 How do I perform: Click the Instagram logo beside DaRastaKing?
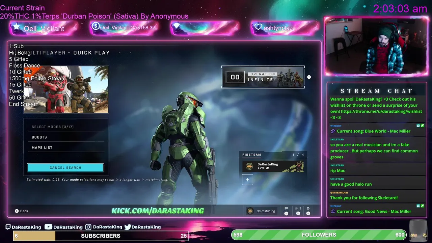click(88, 227)
